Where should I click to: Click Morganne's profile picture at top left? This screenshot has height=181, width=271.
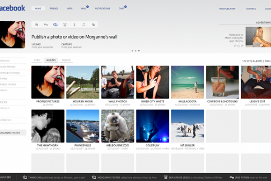pos(13,35)
